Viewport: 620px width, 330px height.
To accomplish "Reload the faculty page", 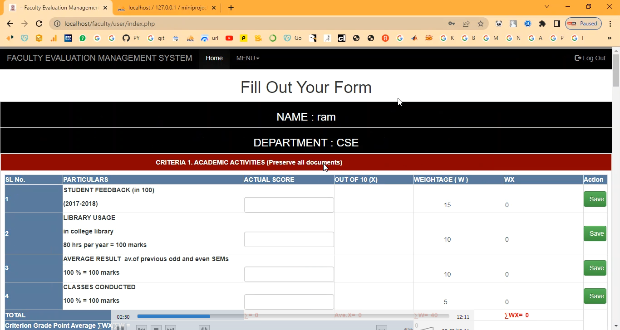I will [39, 24].
